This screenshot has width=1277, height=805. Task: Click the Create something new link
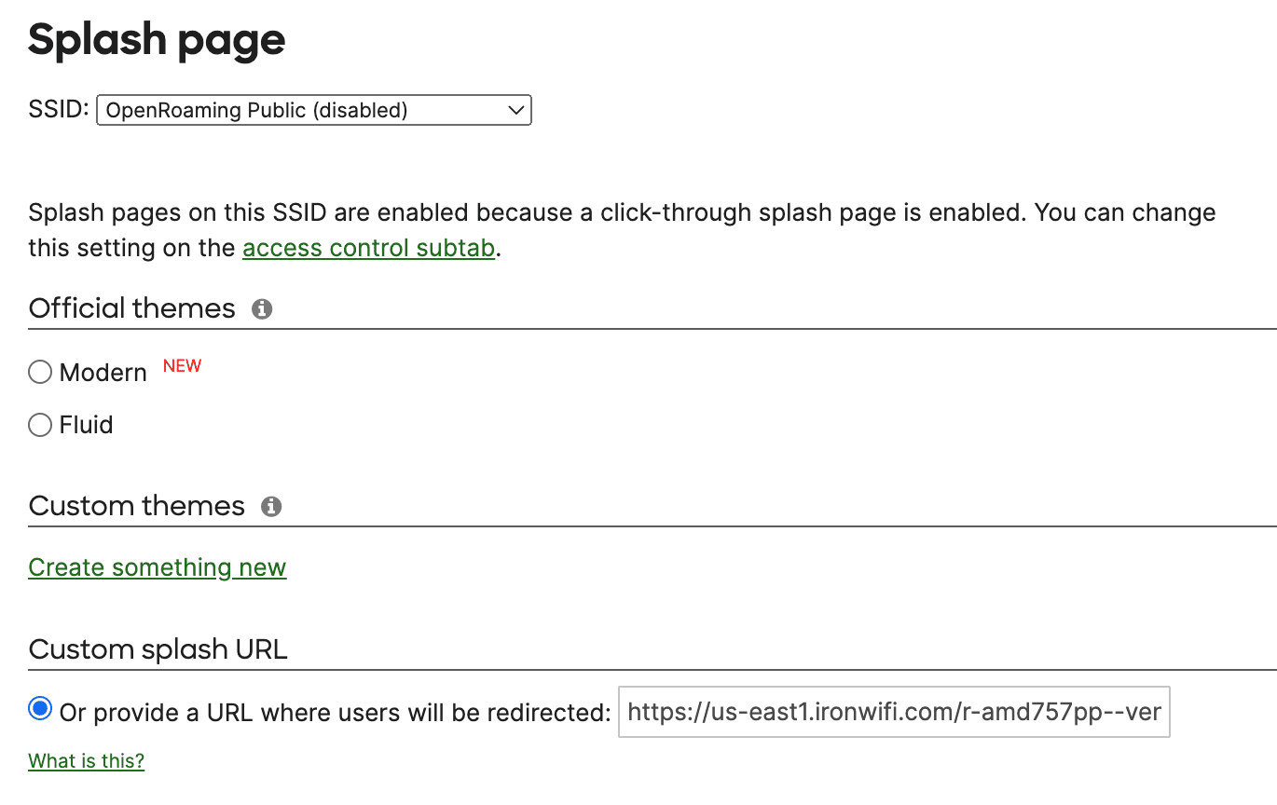pyautogui.click(x=158, y=567)
